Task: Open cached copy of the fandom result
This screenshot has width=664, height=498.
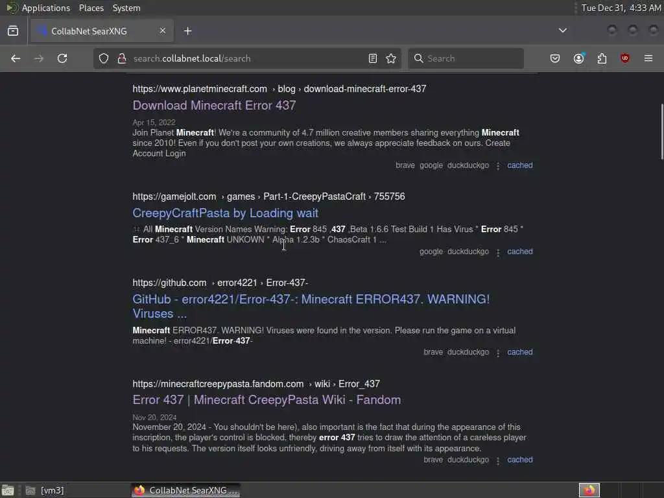Action: 520,460
